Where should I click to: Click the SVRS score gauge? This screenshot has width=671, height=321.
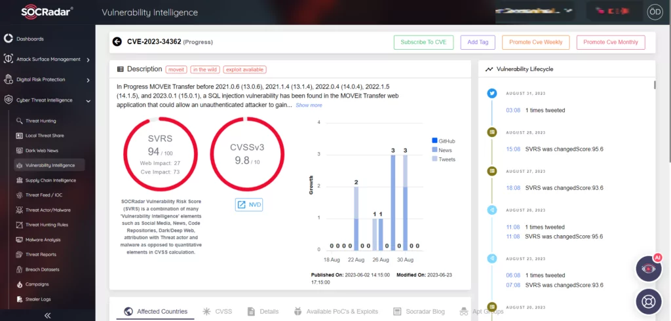coord(161,154)
